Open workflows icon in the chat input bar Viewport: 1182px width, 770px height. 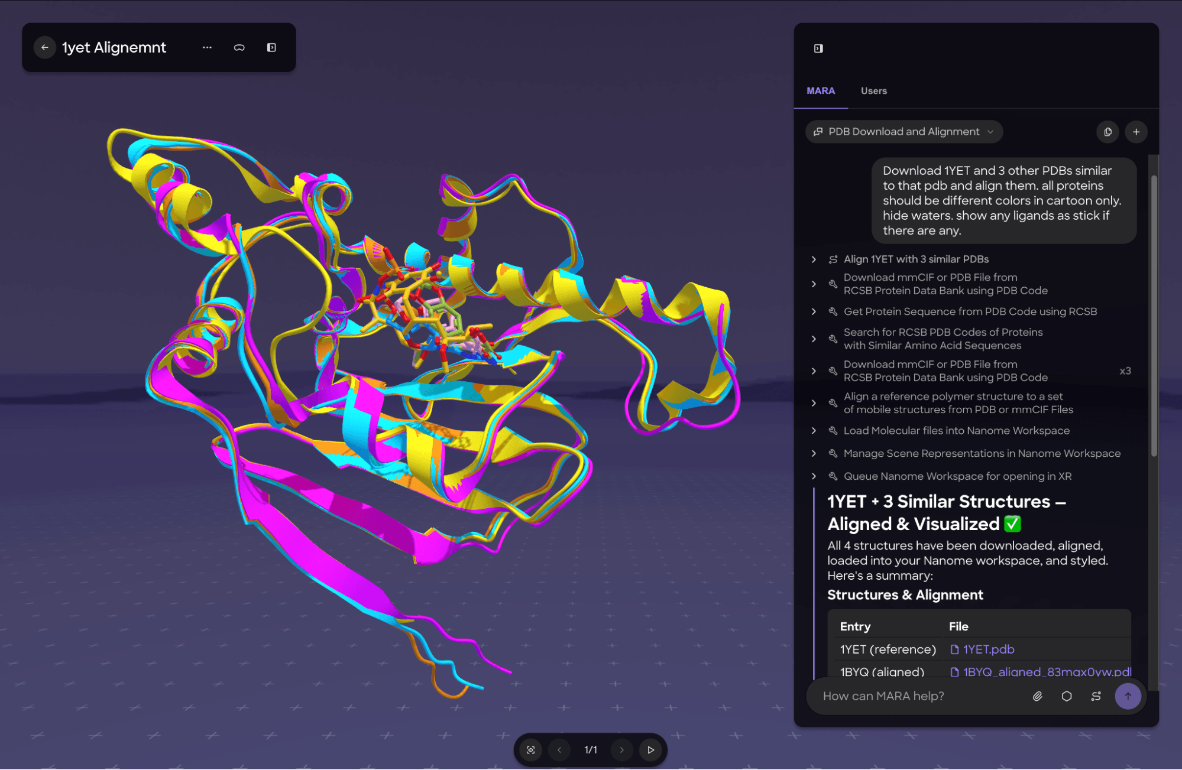(1096, 696)
